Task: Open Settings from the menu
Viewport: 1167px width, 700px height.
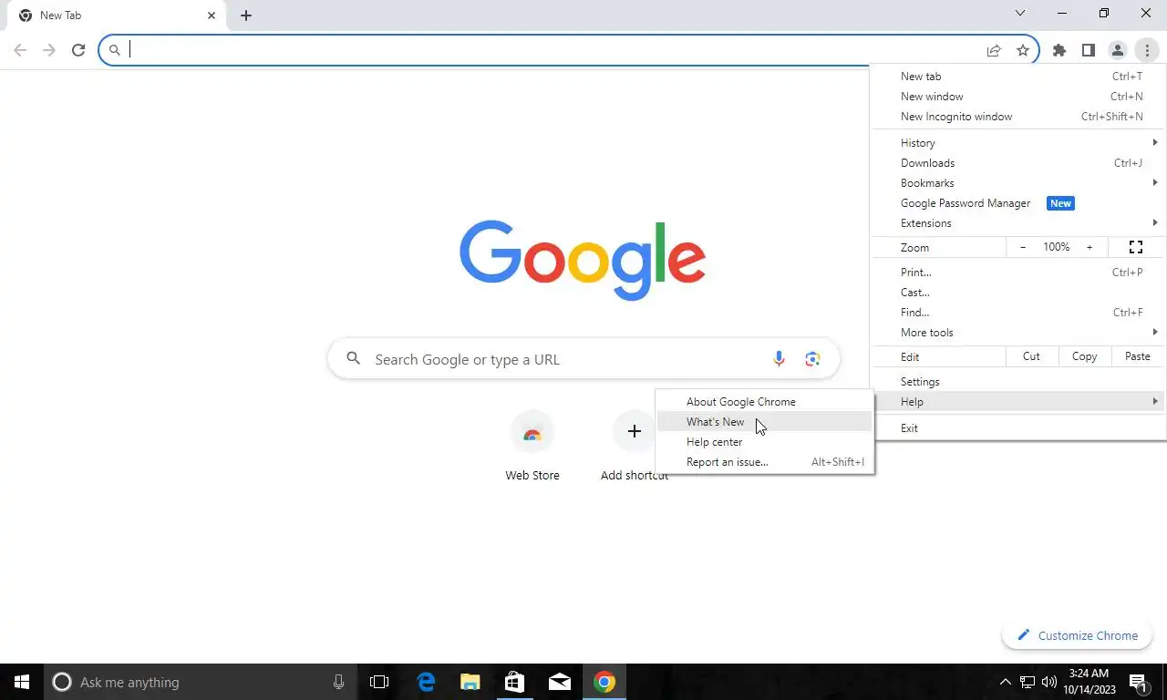Action: [x=1017, y=382]
